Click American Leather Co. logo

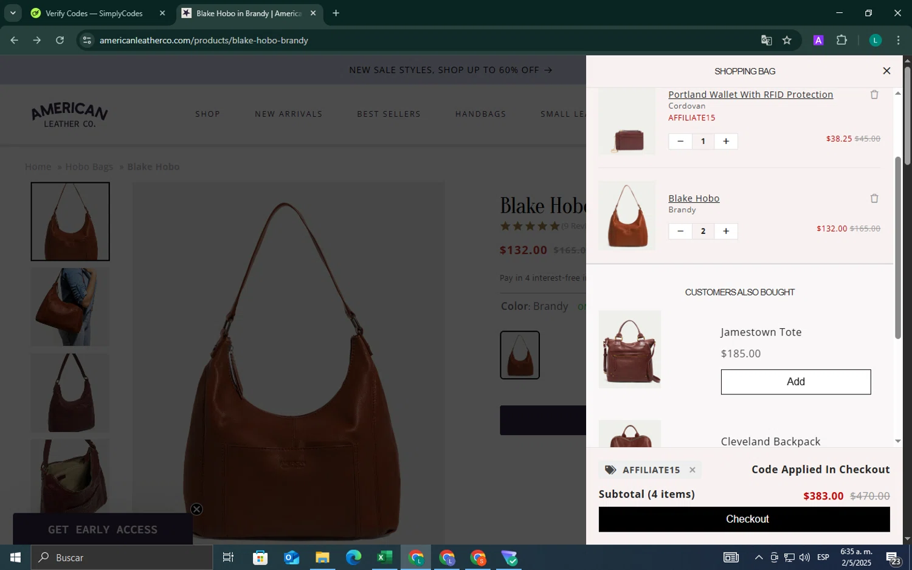(x=69, y=115)
